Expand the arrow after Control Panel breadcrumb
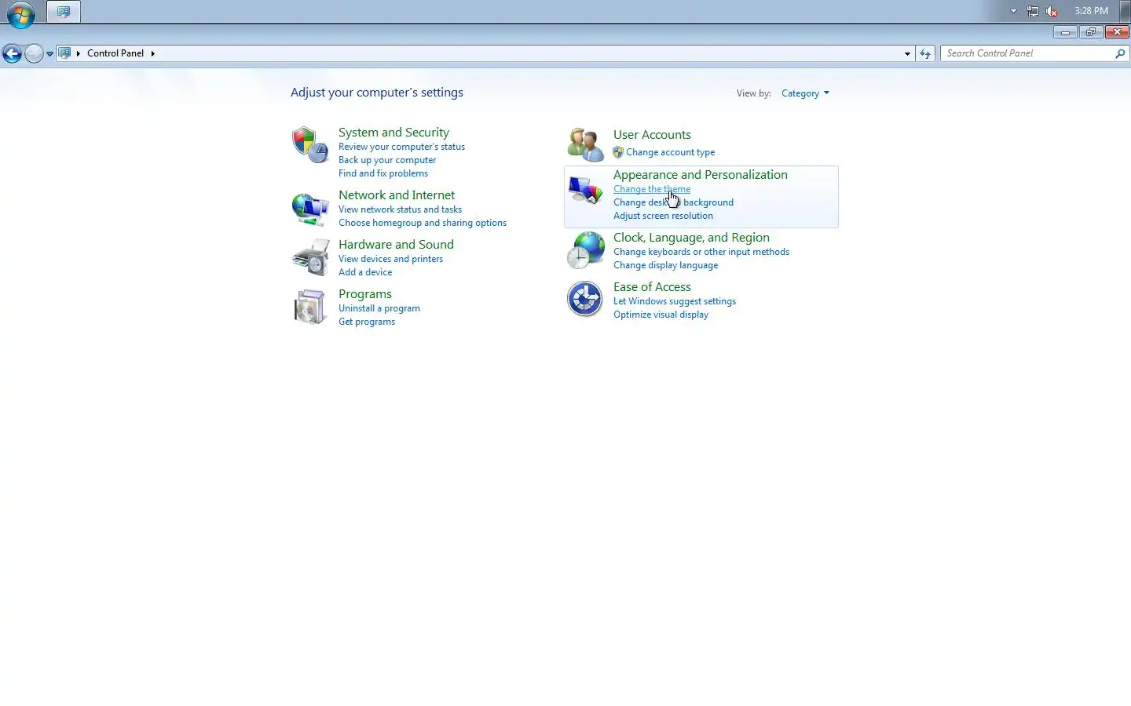The height and width of the screenshot is (706, 1131). [152, 53]
